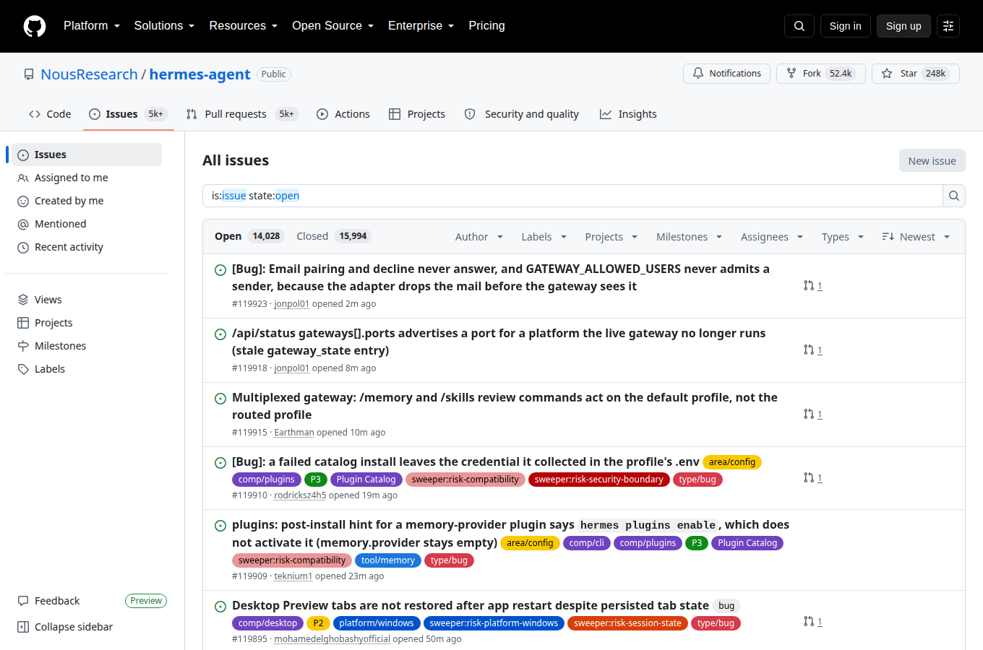Open the Author filter dropdown
This screenshot has height=650, width=983.
tap(479, 237)
